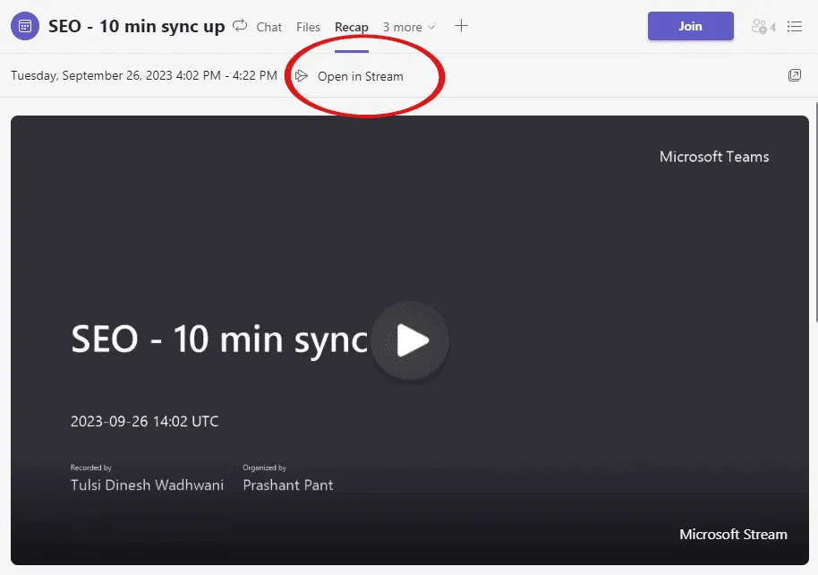Click the purple calendar meeting icon
This screenshot has width=818, height=575.
pos(25,26)
